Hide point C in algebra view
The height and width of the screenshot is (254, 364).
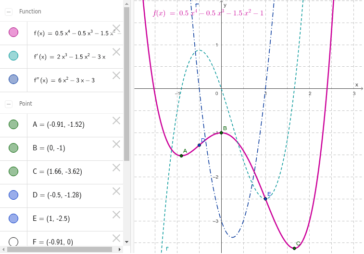(x=13, y=171)
